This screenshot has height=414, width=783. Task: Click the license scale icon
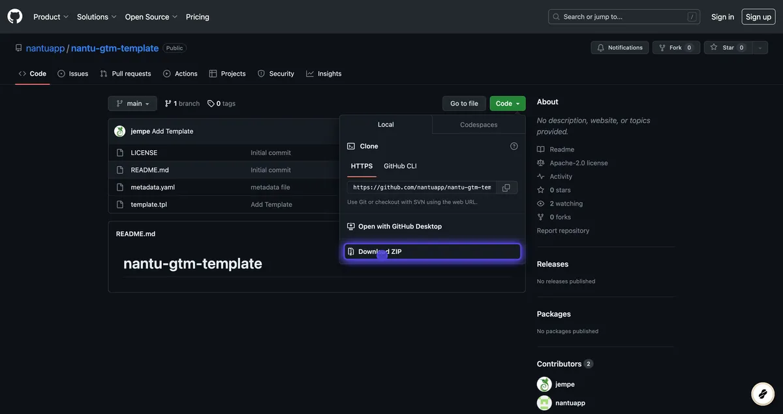tap(541, 163)
